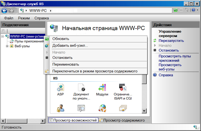Click the IIS group header

(x=55, y=78)
